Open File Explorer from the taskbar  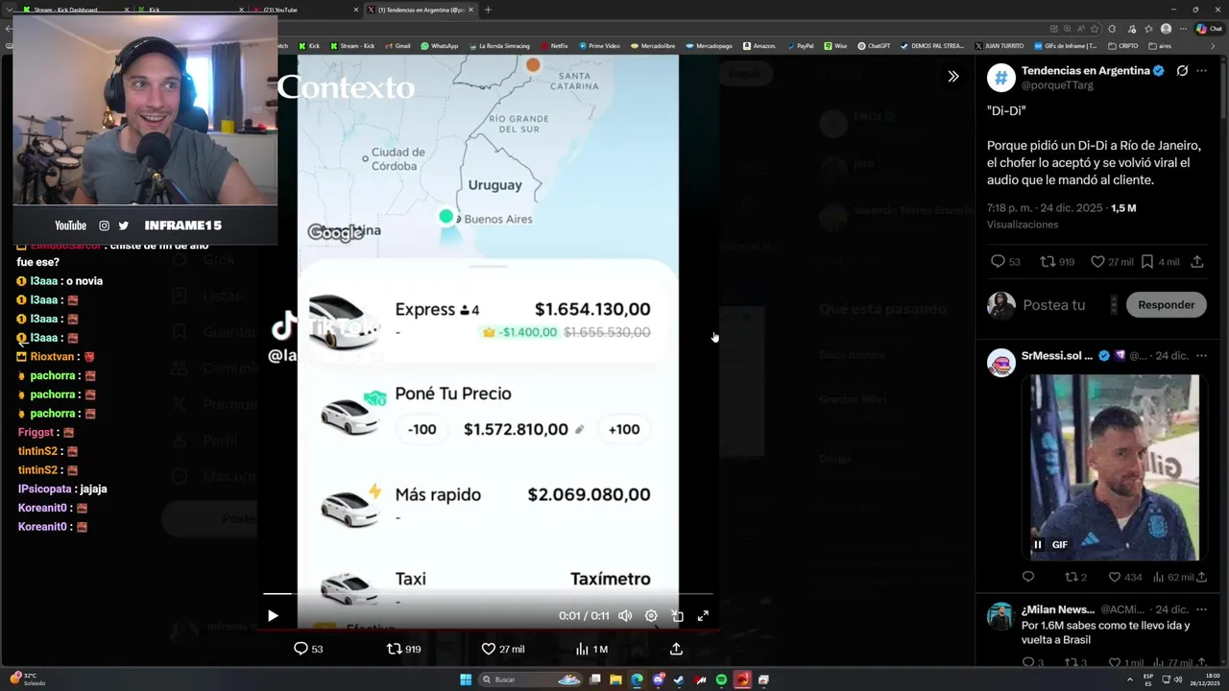pyautogui.click(x=615, y=679)
